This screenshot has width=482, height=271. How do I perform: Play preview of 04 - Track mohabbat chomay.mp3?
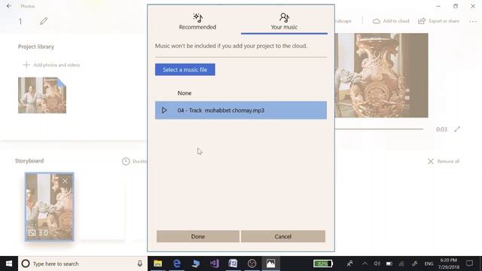point(164,111)
